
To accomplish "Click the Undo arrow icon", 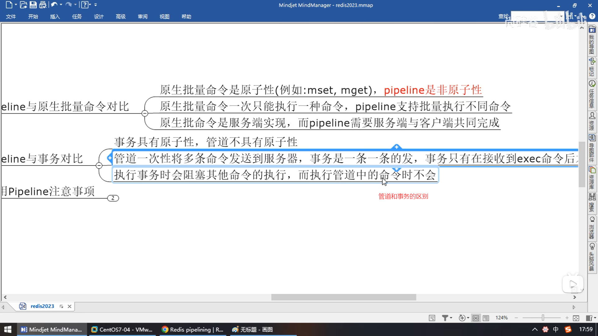I will pyautogui.click(x=54, y=5).
